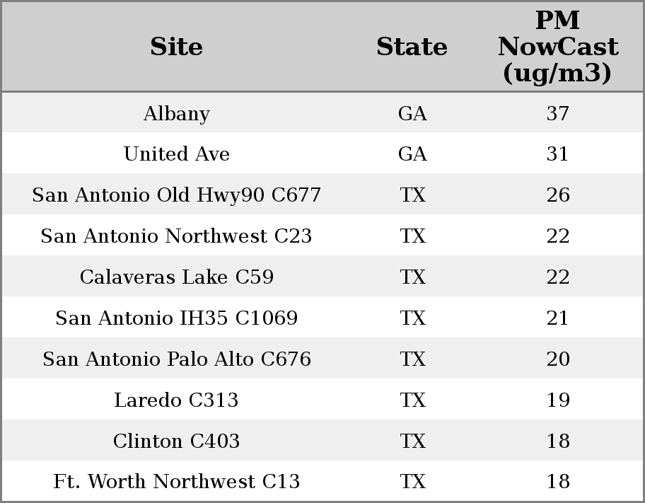The width and height of the screenshot is (645, 503).
Task: Select the PM value 31 for United Ave
Action: [x=557, y=154]
